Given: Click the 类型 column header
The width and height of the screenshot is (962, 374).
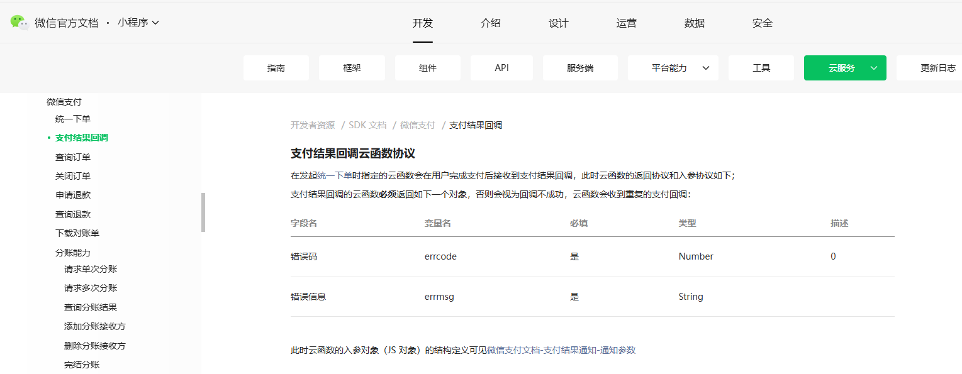Looking at the screenshot, I should (687, 223).
